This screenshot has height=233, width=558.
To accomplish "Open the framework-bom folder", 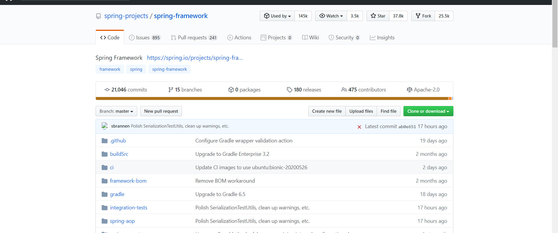I will [x=128, y=181].
